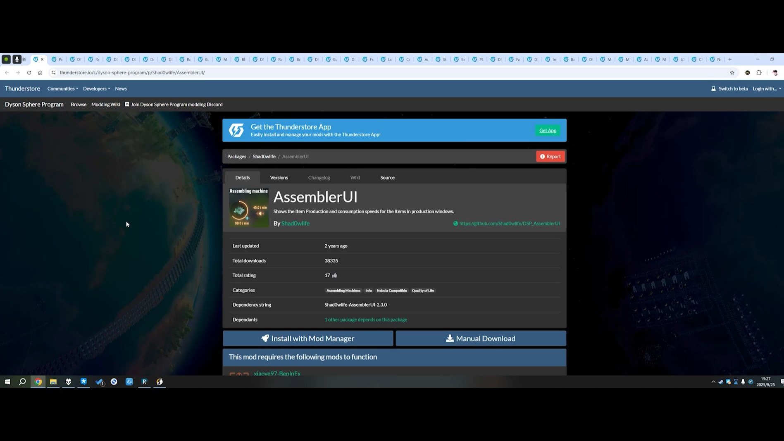This screenshot has height=441, width=784.
Task: Open a new browser tab with plus
Action: [x=730, y=60]
